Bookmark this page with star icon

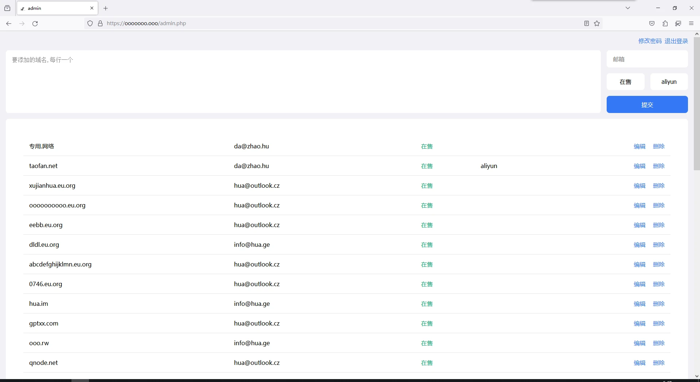(597, 24)
